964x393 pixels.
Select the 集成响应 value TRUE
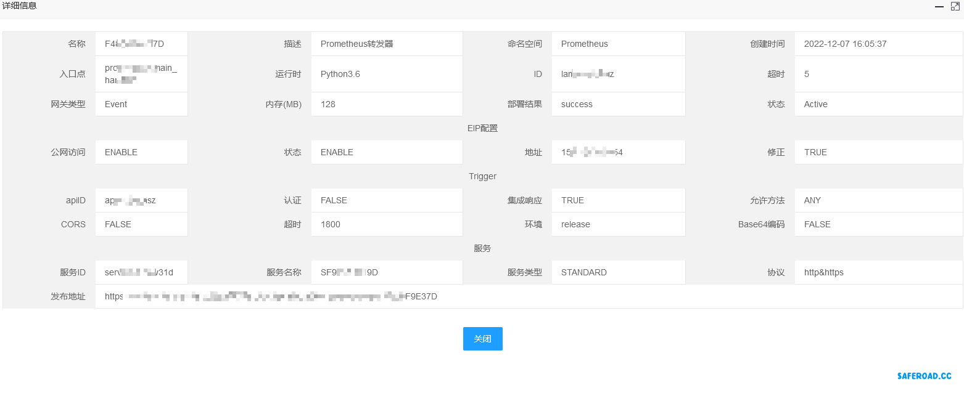click(572, 200)
